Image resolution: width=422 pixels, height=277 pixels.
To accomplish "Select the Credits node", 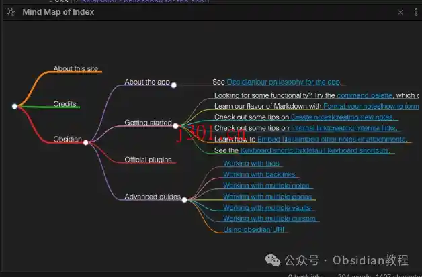I will point(65,104).
